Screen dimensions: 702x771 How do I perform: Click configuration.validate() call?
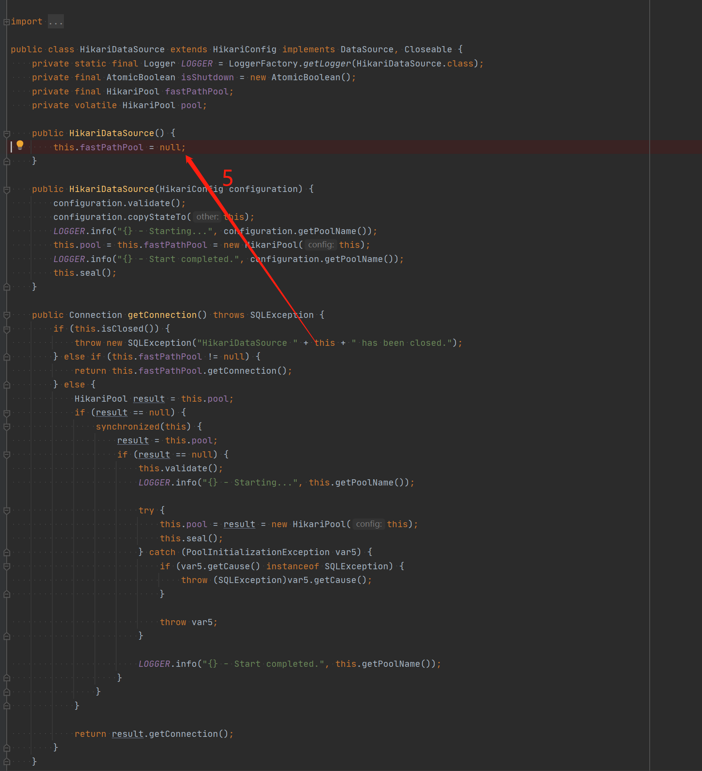point(117,203)
